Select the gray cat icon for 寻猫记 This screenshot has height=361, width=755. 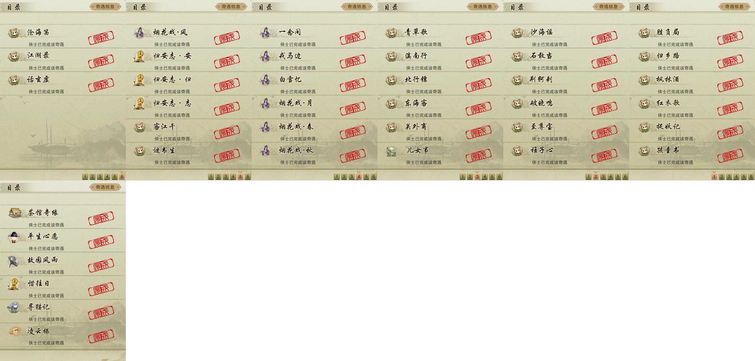tap(14, 307)
